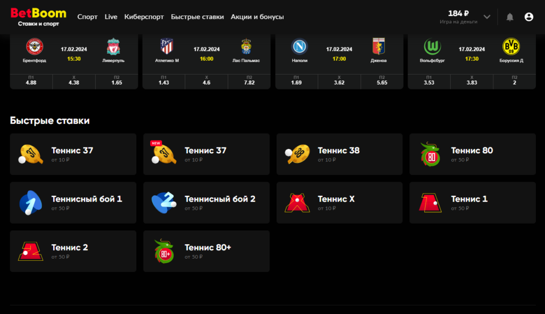The height and width of the screenshot is (314, 545).
Task: Select draw odds 4.6
Action: 207,81
